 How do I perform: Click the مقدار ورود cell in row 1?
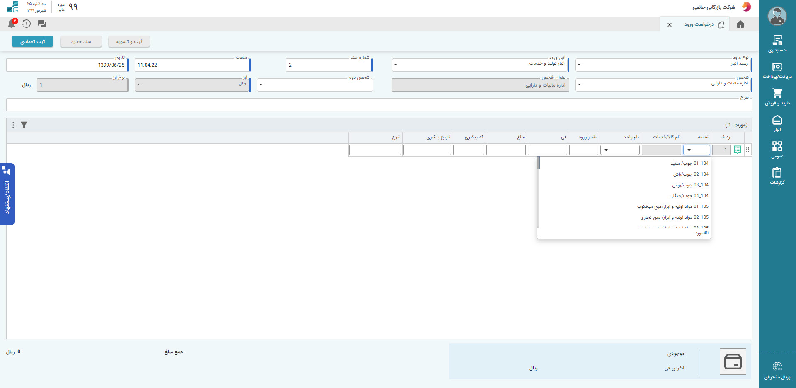[x=584, y=150]
